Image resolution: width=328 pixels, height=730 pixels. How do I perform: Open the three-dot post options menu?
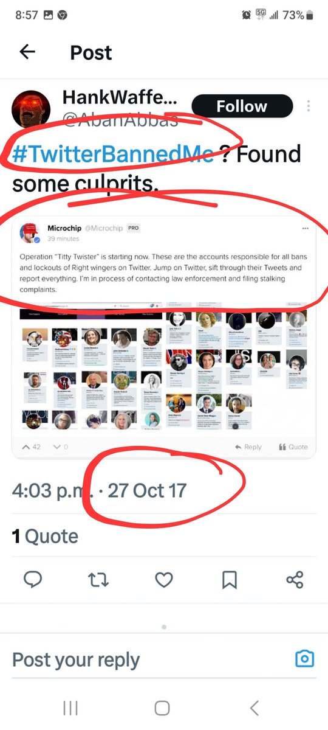tap(309, 106)
